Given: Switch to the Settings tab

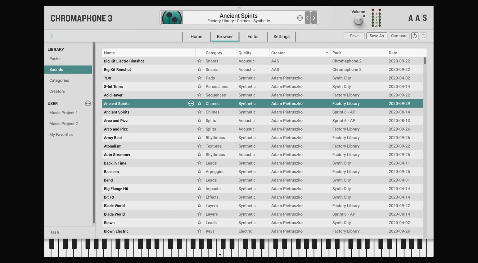Looking at the screenshot, I should tap(282, 37).
